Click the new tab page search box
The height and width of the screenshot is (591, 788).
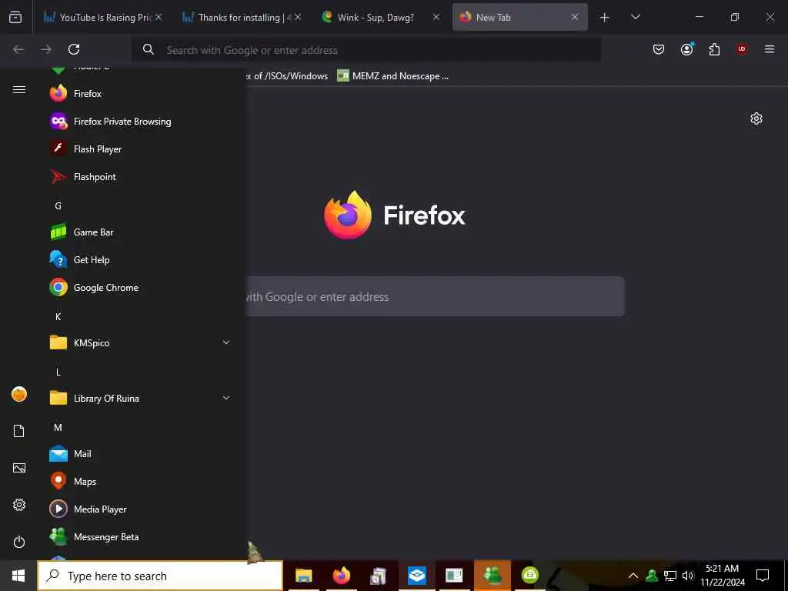tap(436, 296)
